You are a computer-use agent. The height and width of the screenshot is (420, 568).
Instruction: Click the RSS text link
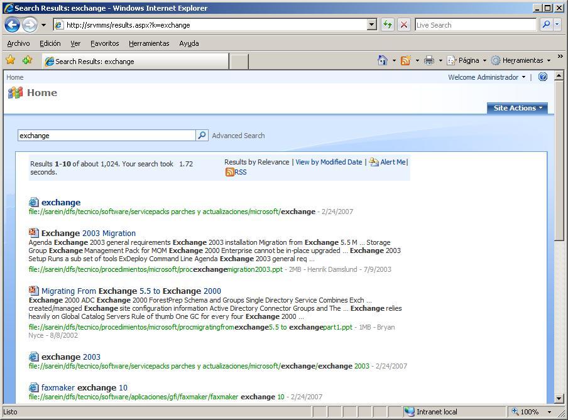[241, 173]
